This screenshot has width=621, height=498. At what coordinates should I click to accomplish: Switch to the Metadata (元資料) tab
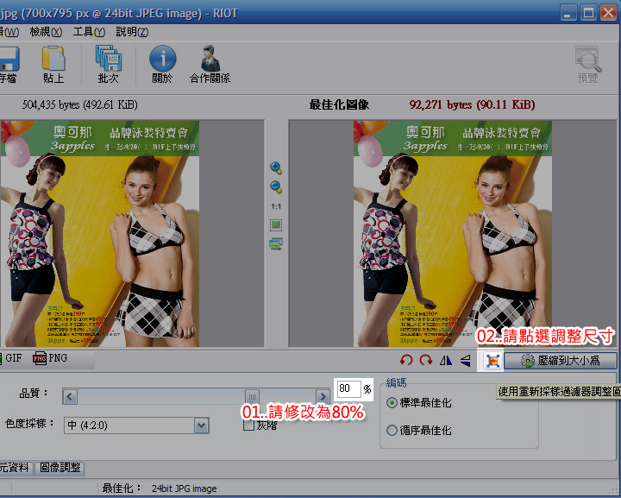tap(15, 468)
